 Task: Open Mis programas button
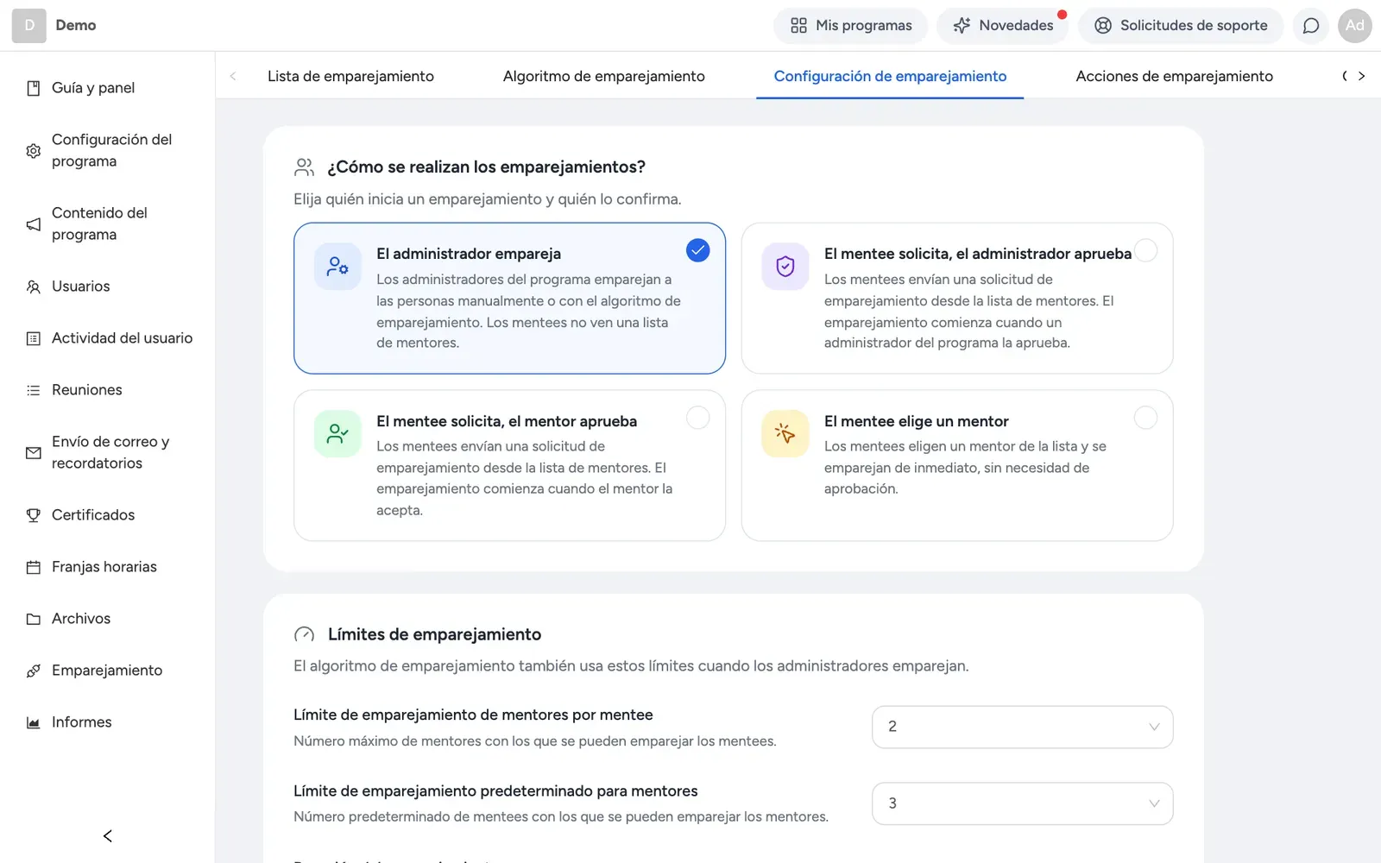851,26
